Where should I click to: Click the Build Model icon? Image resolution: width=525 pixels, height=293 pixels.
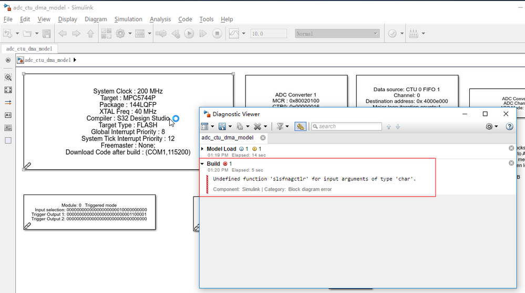(414, 34)
